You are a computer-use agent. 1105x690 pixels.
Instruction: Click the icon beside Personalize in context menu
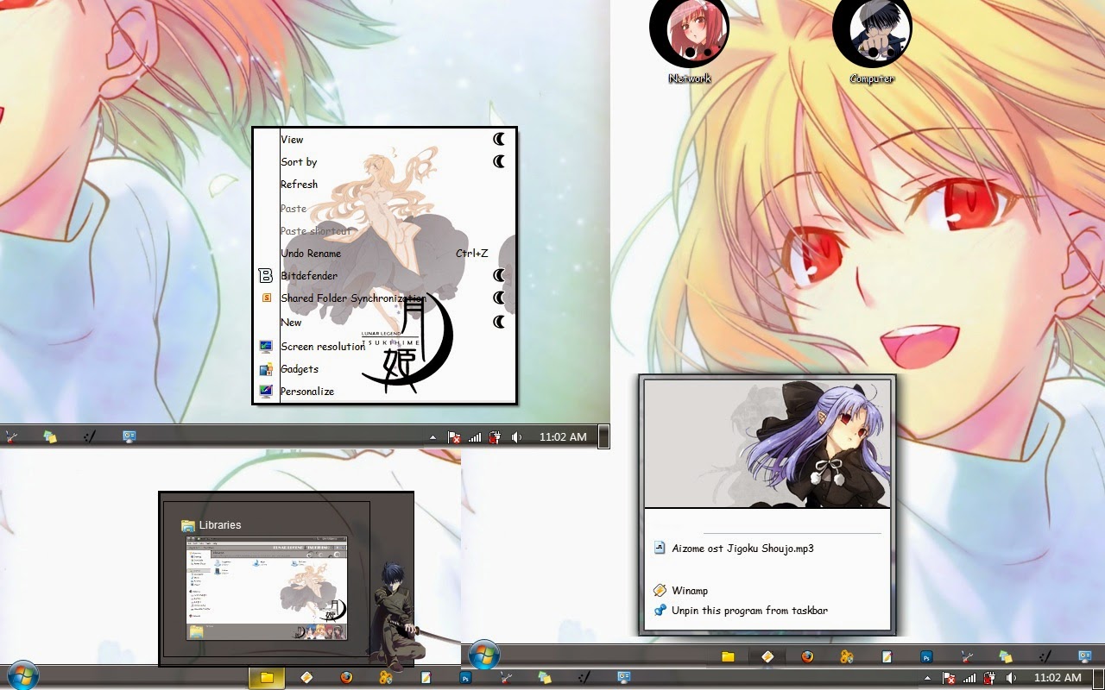point(266,392)
